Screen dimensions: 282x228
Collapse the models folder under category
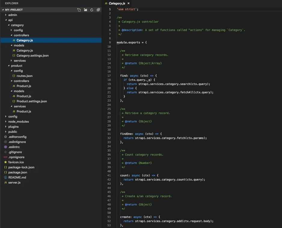[11, 45]
